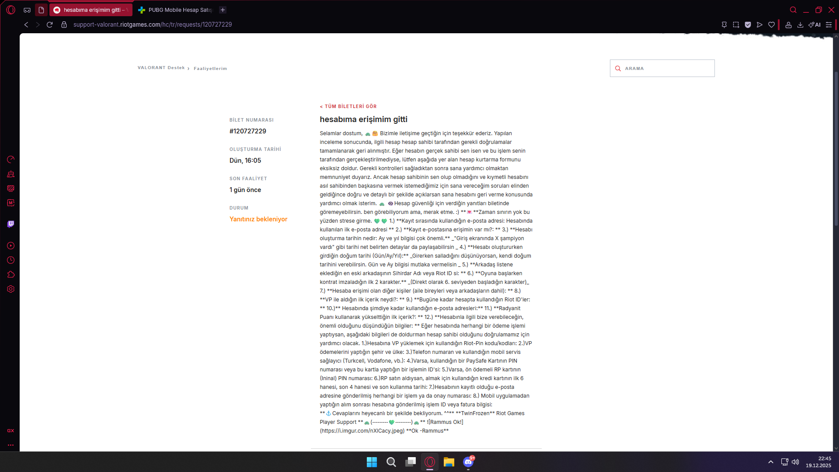Image resolution: width=839 pixels, height=472 pixels.
Task: Open clock showing 22:45 19.12.2025
Action: pyautogui.click(x=818, y=462)
